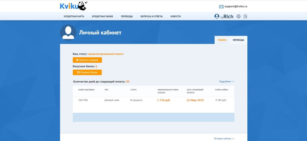
Task: Click the В процессе status cell
Action: coord(136,100)
